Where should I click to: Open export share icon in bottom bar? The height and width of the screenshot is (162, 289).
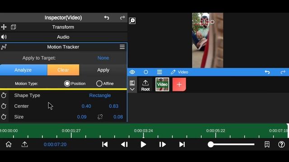pos(24,144)
